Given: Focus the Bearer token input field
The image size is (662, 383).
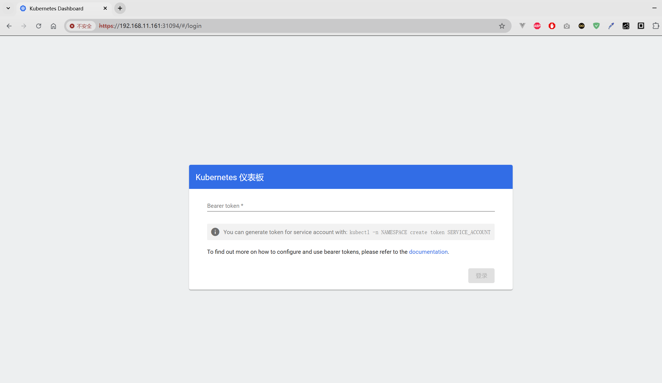Looking at the screenshot, I should tap(351, 206).
